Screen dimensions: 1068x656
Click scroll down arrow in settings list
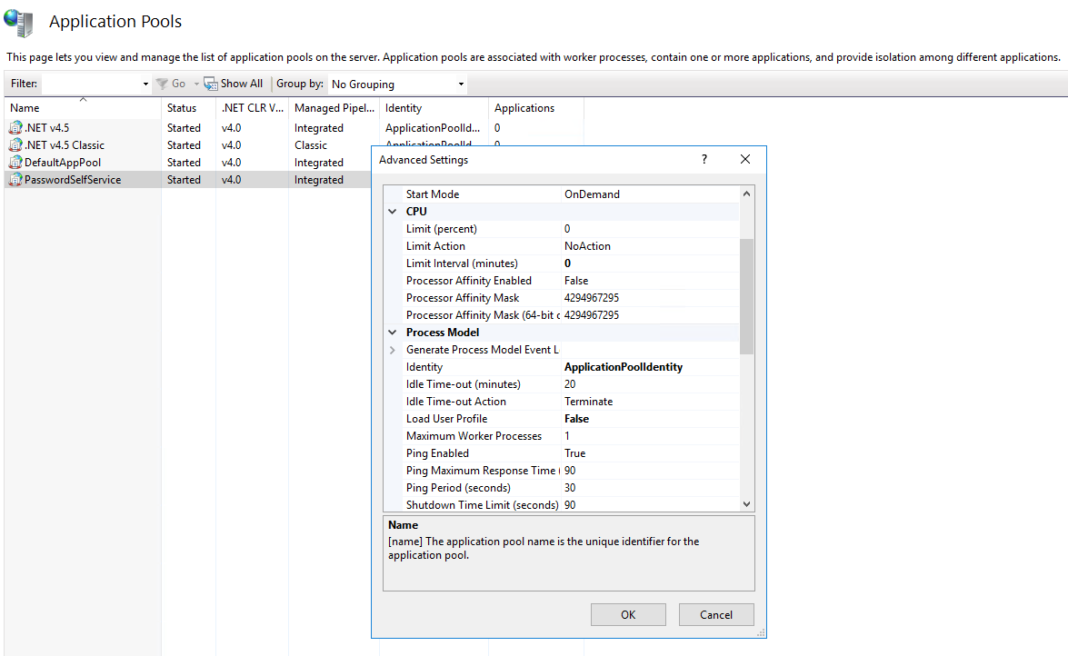tap(746, 504)
